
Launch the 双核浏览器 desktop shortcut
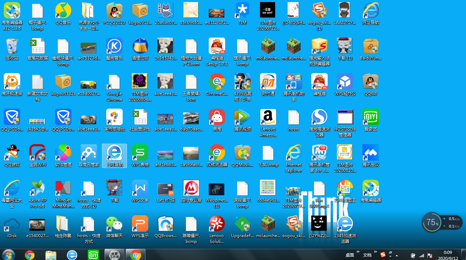217,156
